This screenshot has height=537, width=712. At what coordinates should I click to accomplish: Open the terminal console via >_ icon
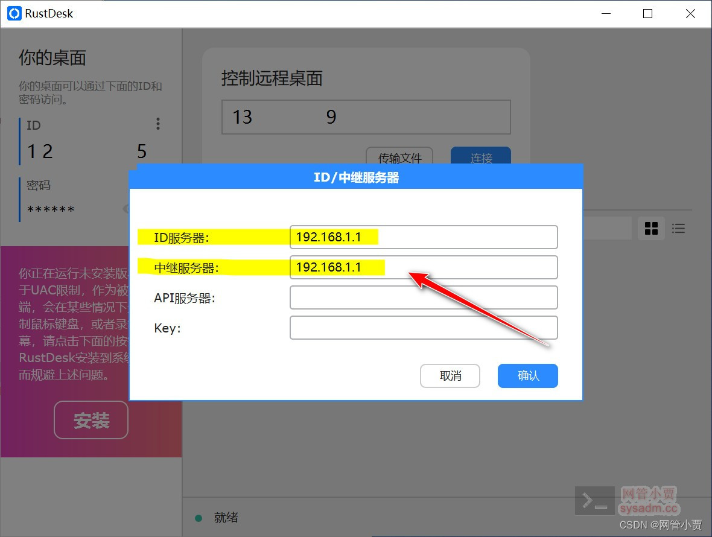tap(594, 500)
